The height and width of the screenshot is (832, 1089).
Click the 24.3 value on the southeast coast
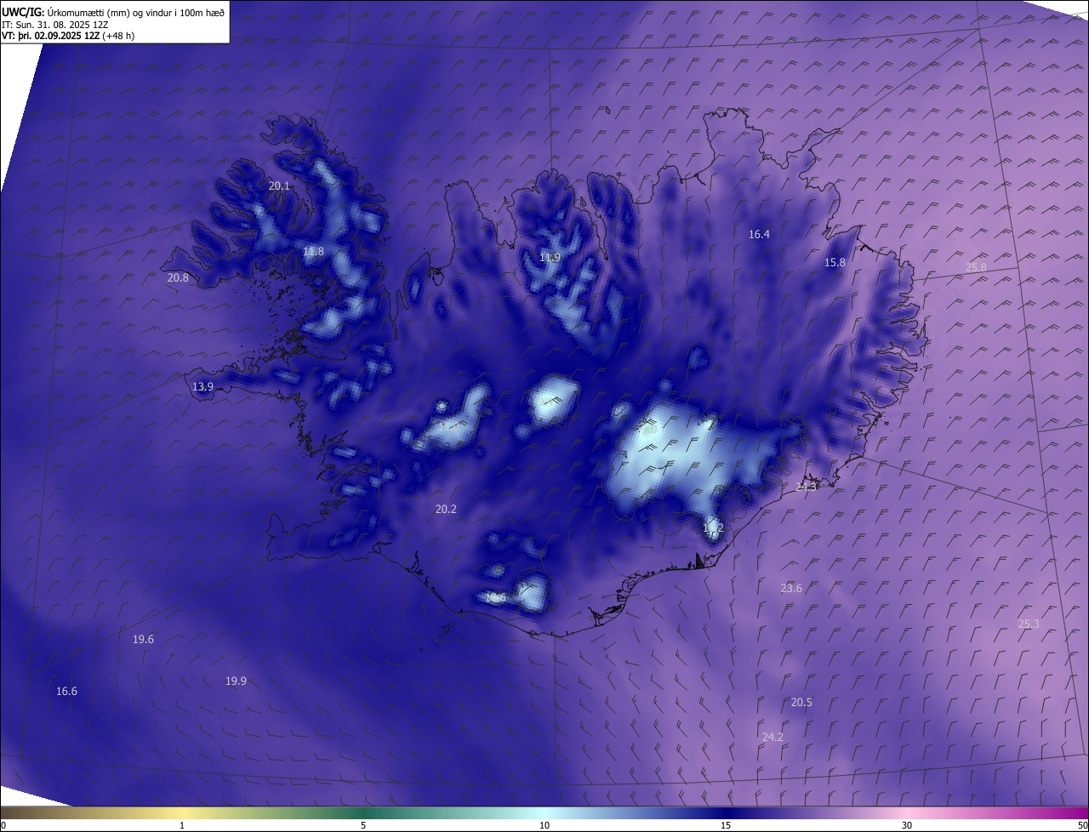pos(806,487)
